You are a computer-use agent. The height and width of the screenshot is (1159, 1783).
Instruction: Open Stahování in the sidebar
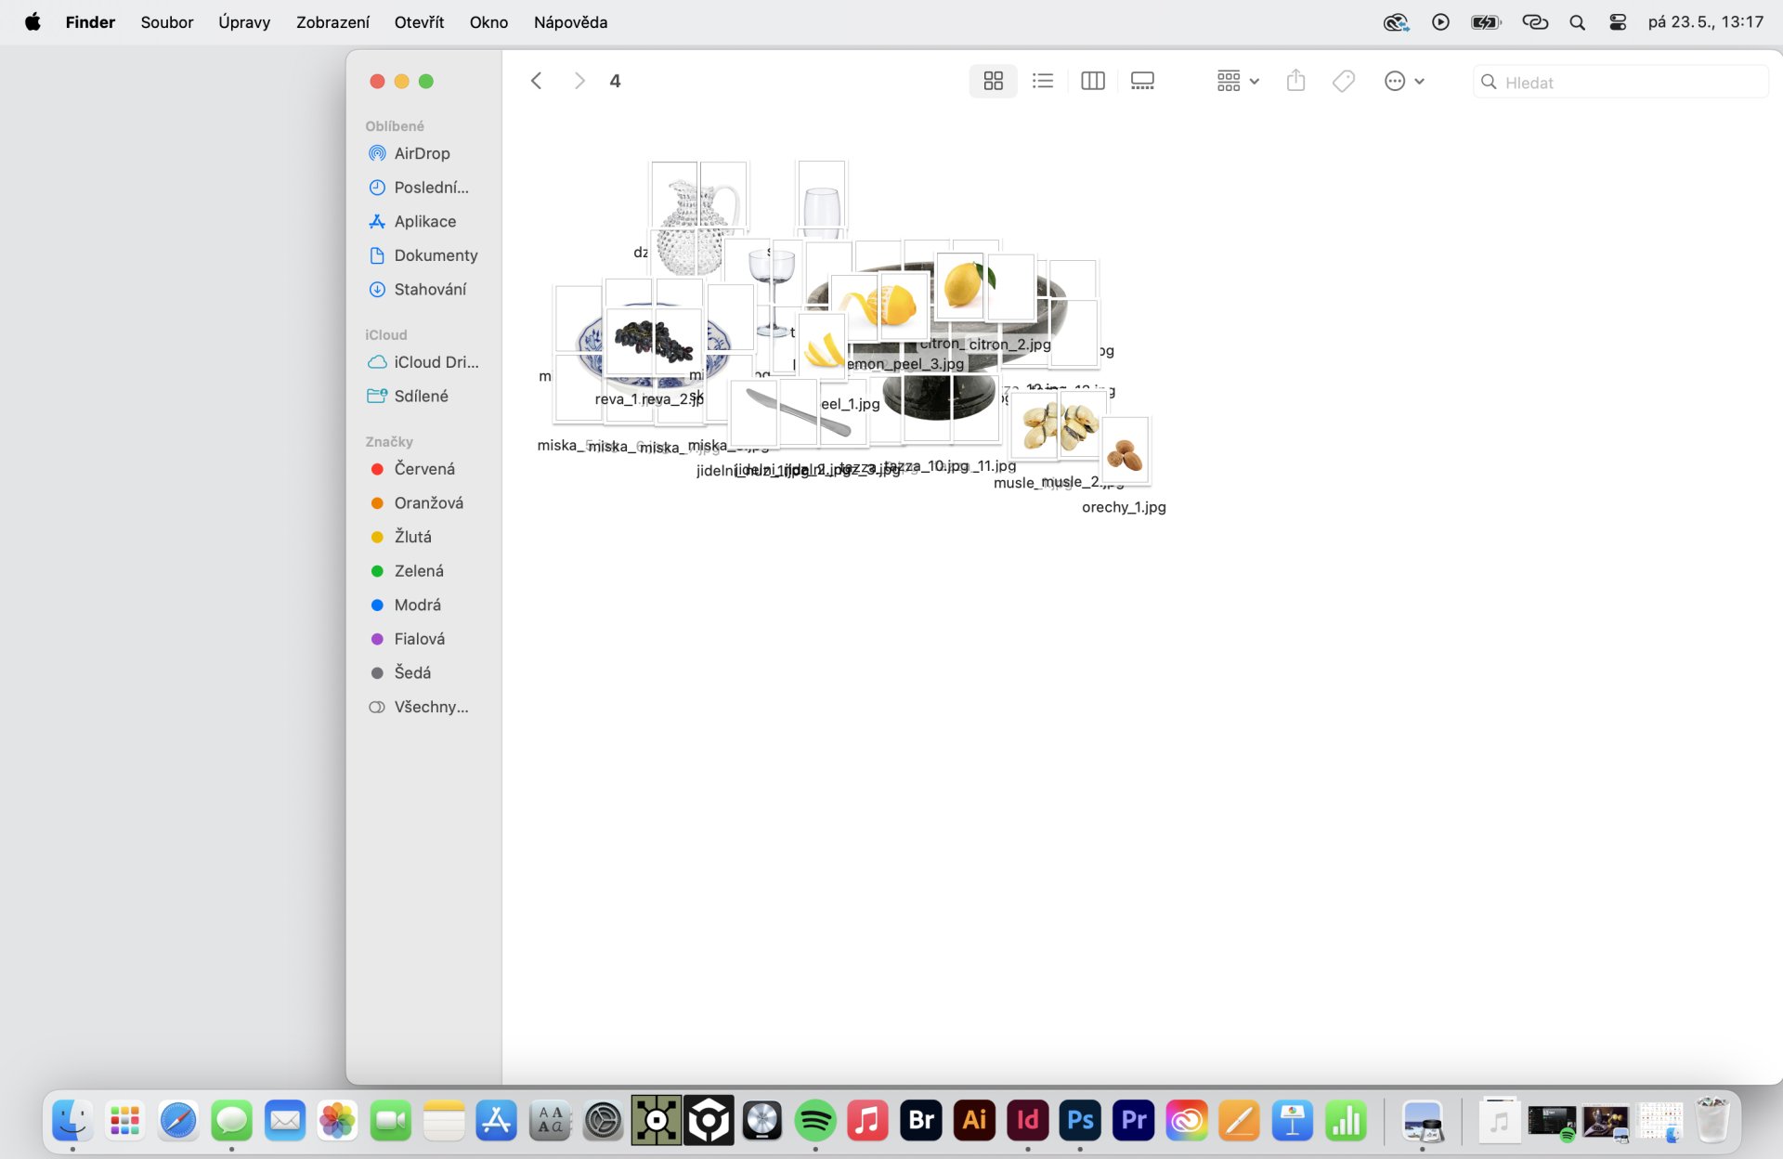point(430,289)
